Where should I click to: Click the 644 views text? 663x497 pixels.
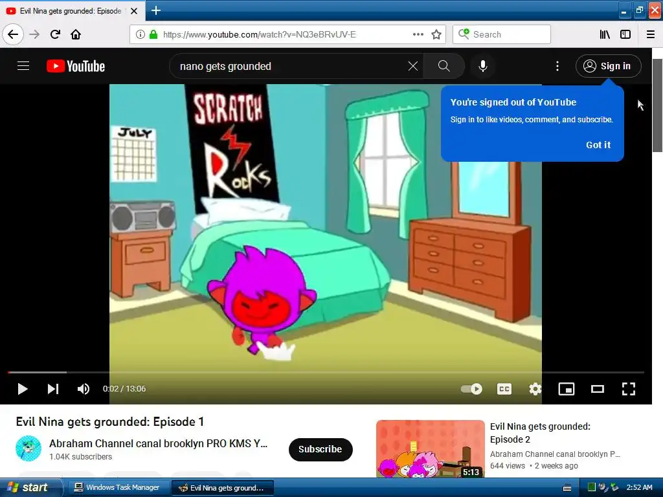(x=508, y=466)
